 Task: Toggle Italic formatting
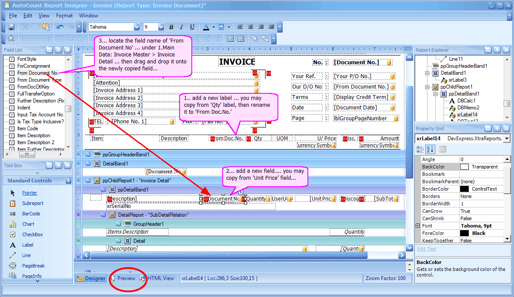click(x=181, y=27)
